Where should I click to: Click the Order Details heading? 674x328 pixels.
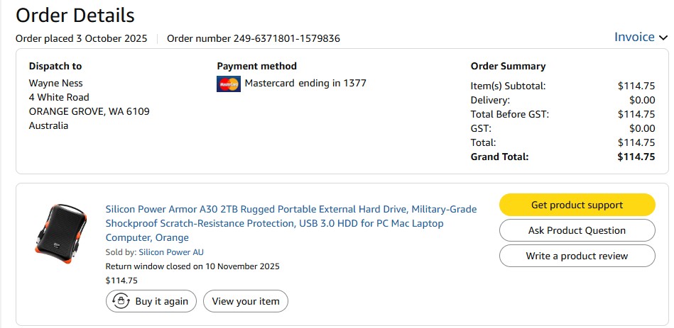(75, 14)
